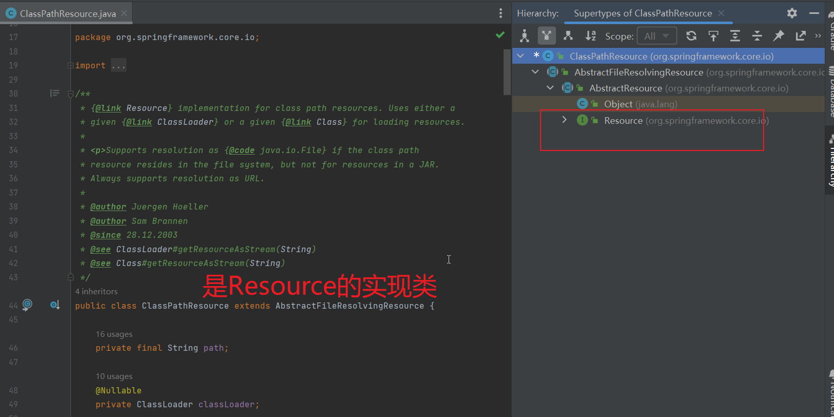
Task: Expand the folded import statements
Action: (x=70, y=65)
